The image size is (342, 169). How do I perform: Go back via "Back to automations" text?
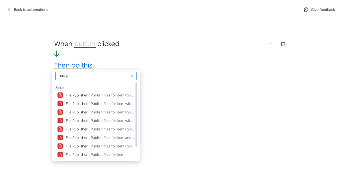click(x=31, y=10)
